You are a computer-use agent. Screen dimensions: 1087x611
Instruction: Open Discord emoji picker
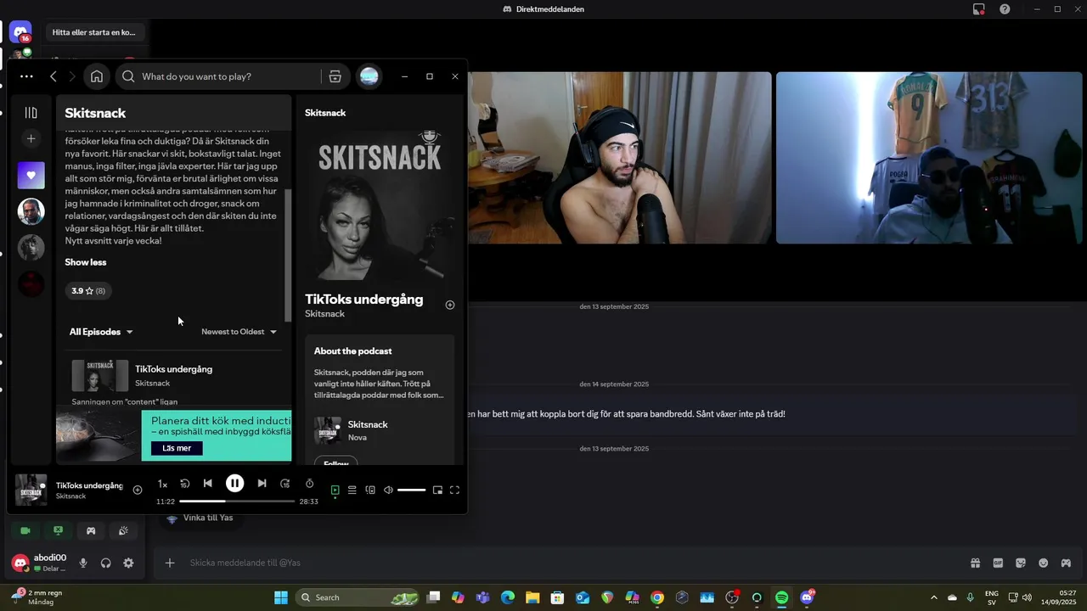coord(1043,563)
